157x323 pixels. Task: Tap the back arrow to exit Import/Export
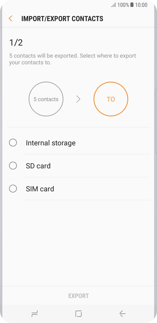coord(10,19)
